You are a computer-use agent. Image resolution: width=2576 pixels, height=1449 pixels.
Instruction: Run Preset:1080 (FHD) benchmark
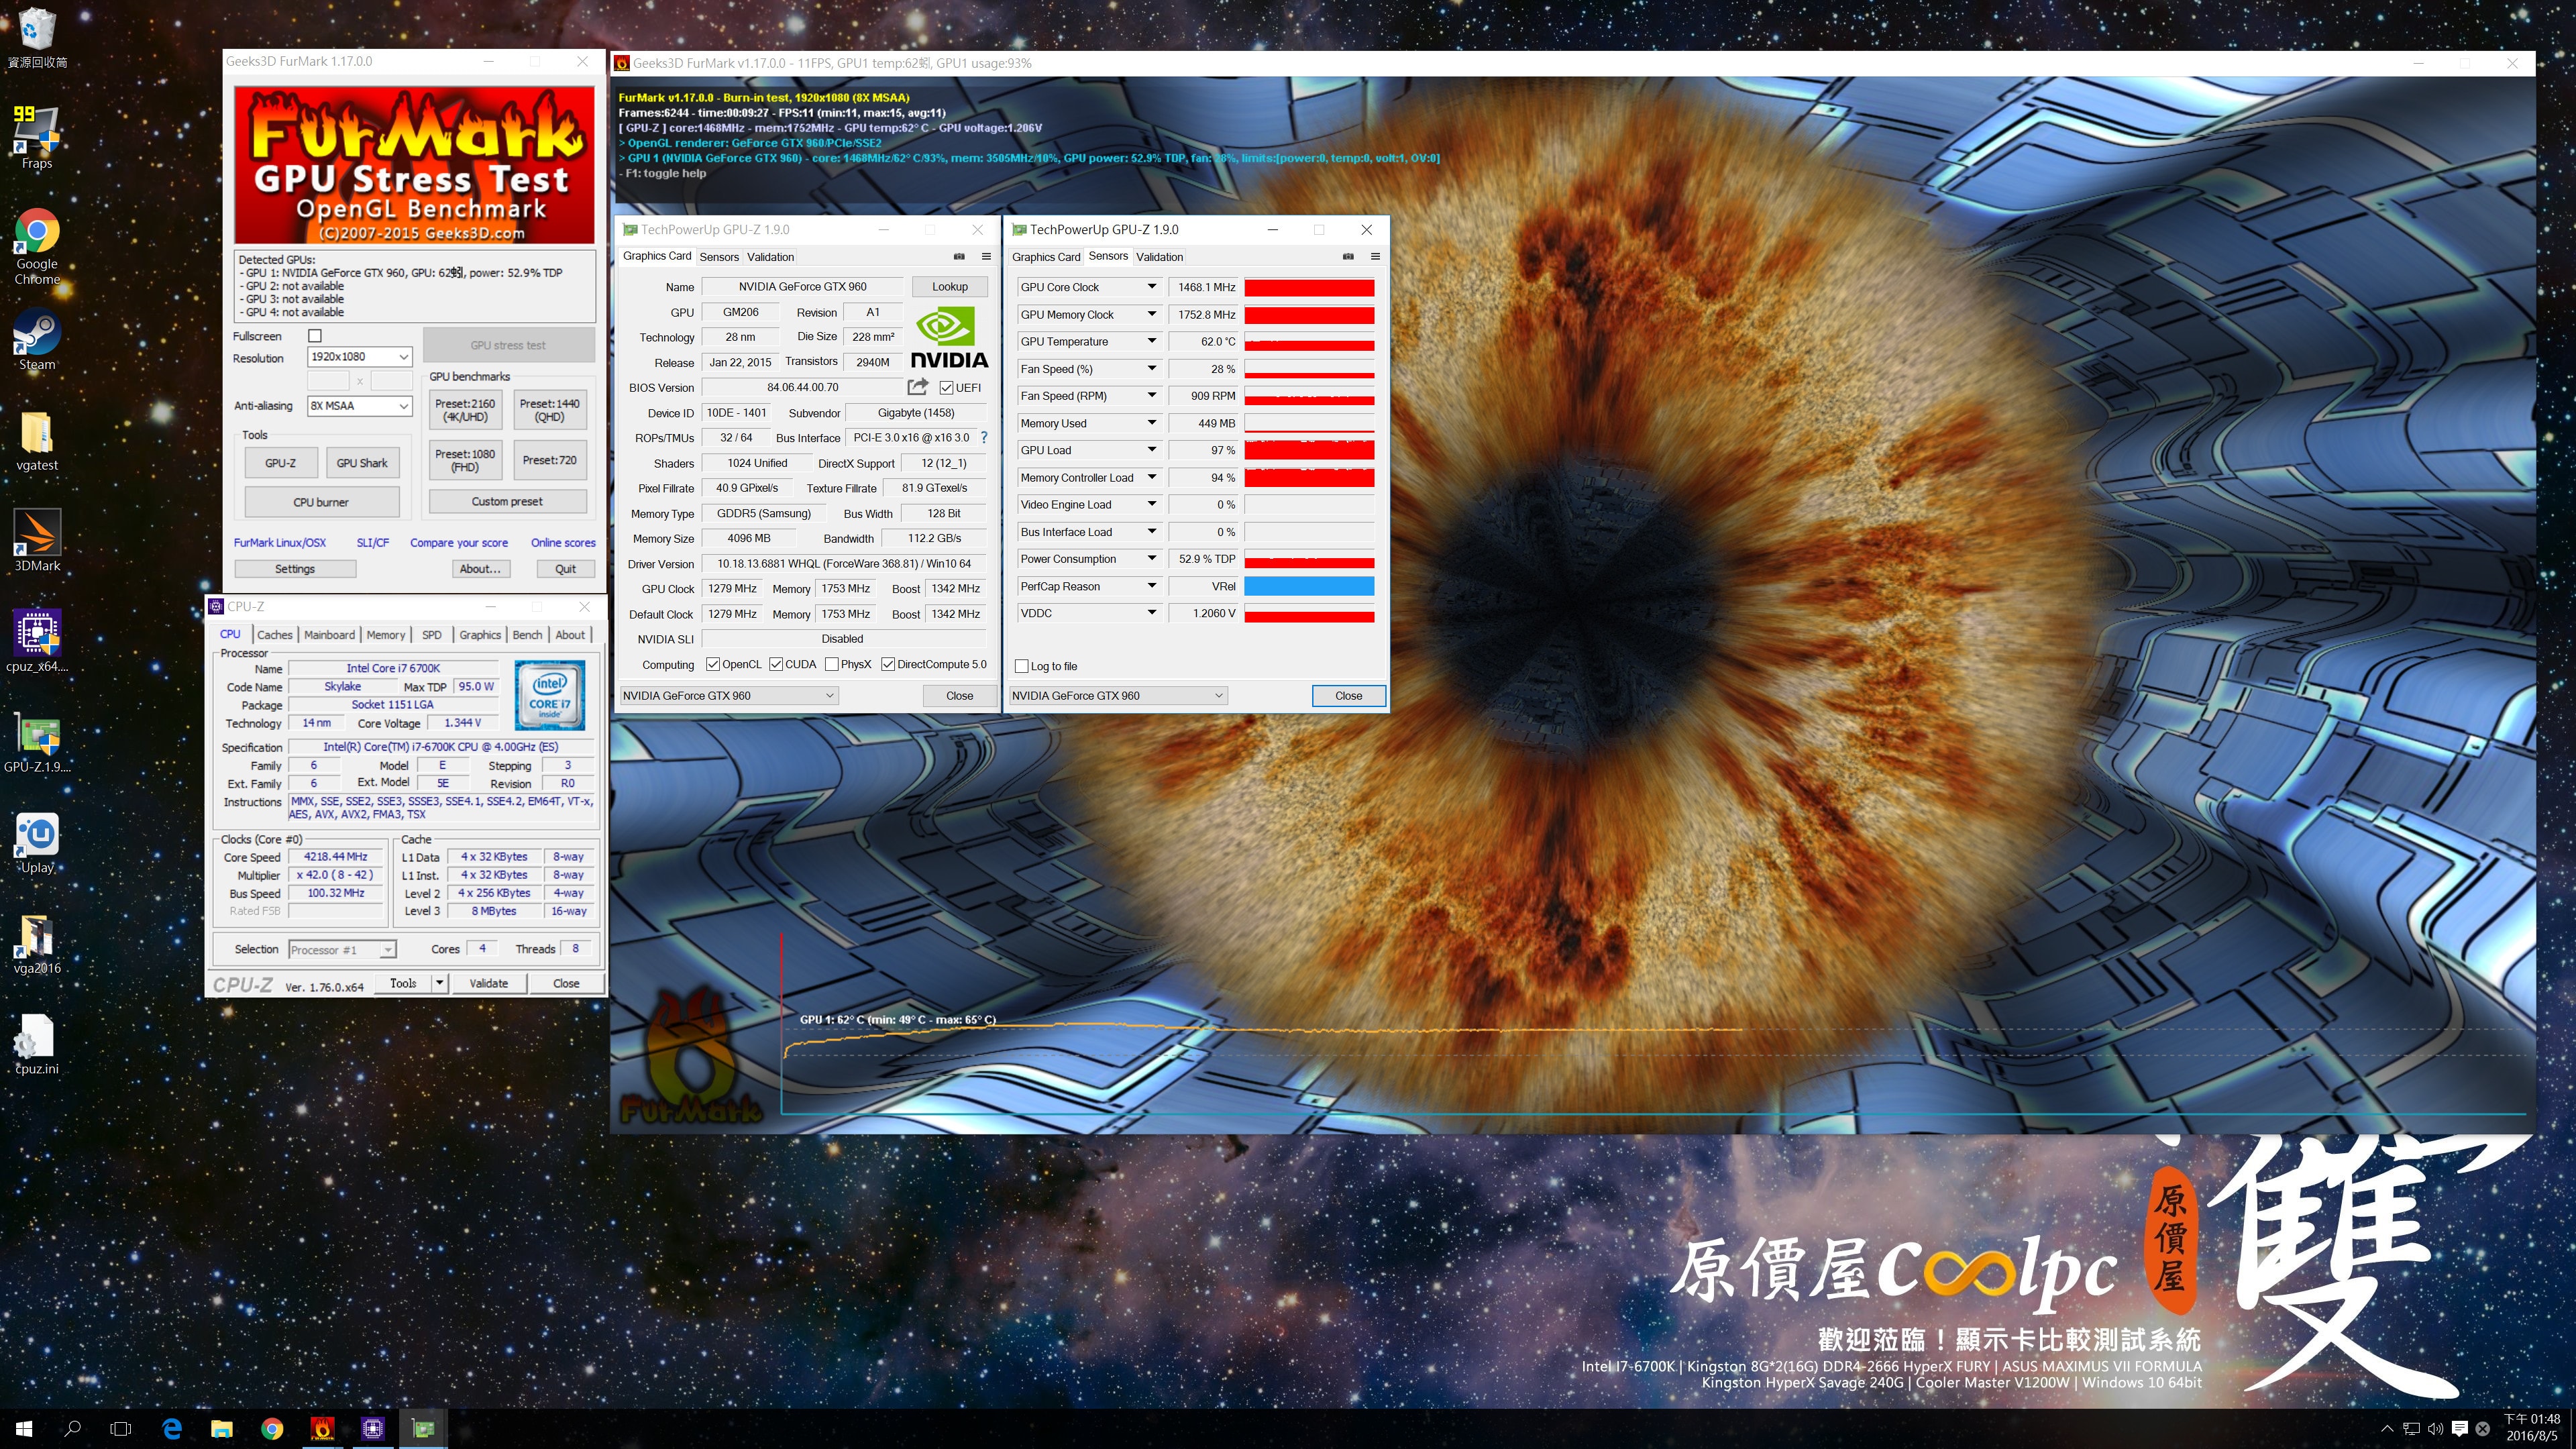tap(465, 460)
